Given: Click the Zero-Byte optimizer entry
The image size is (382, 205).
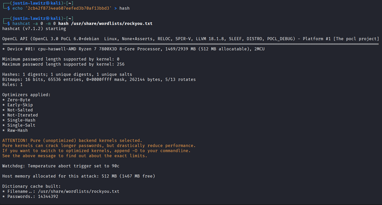Looking at the screenshot, I should (18, 100).
